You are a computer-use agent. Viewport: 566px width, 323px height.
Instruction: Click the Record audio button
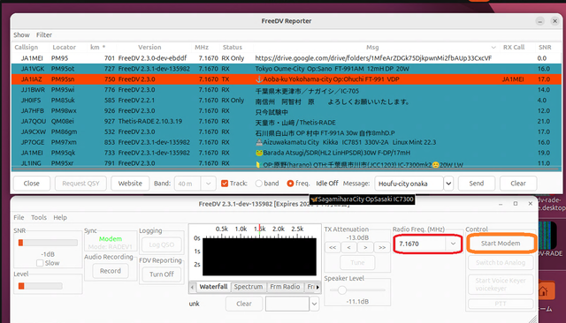pyautogui.click(x=110, y=271)
